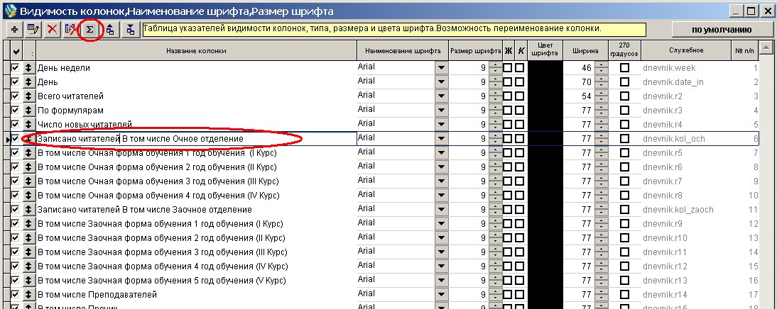Click the crossed-out list toolbar icon

click(71, 30)
